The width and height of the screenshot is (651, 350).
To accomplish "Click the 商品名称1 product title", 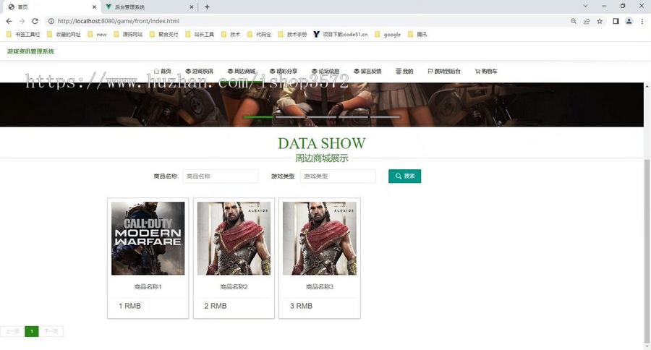I will pyautogui.click(x=148, y=287).
